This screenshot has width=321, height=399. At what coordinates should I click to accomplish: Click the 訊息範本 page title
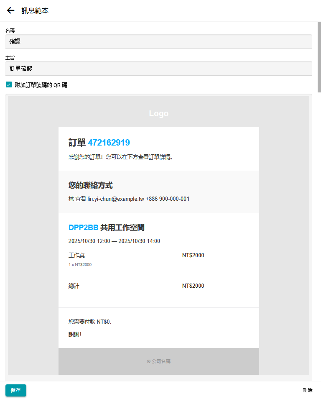coord(35,10)
